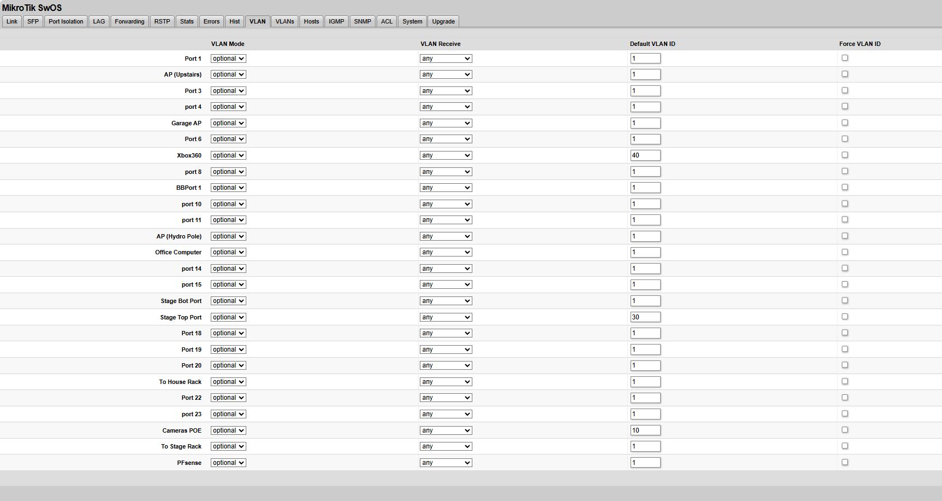Viewport: 942px width, 501px height.
Task: Click the 'AP (Upstairs)' port label
Action: tap(183, 74)
